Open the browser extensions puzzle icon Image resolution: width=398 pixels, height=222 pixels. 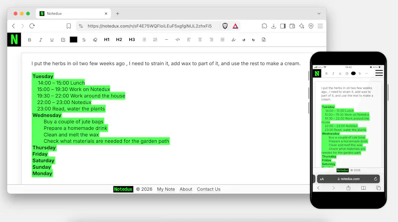264,26
